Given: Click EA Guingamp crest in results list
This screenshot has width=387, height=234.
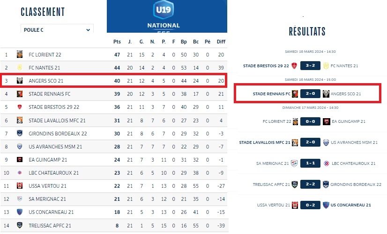Looking at the screenshot, I should 329,121.
